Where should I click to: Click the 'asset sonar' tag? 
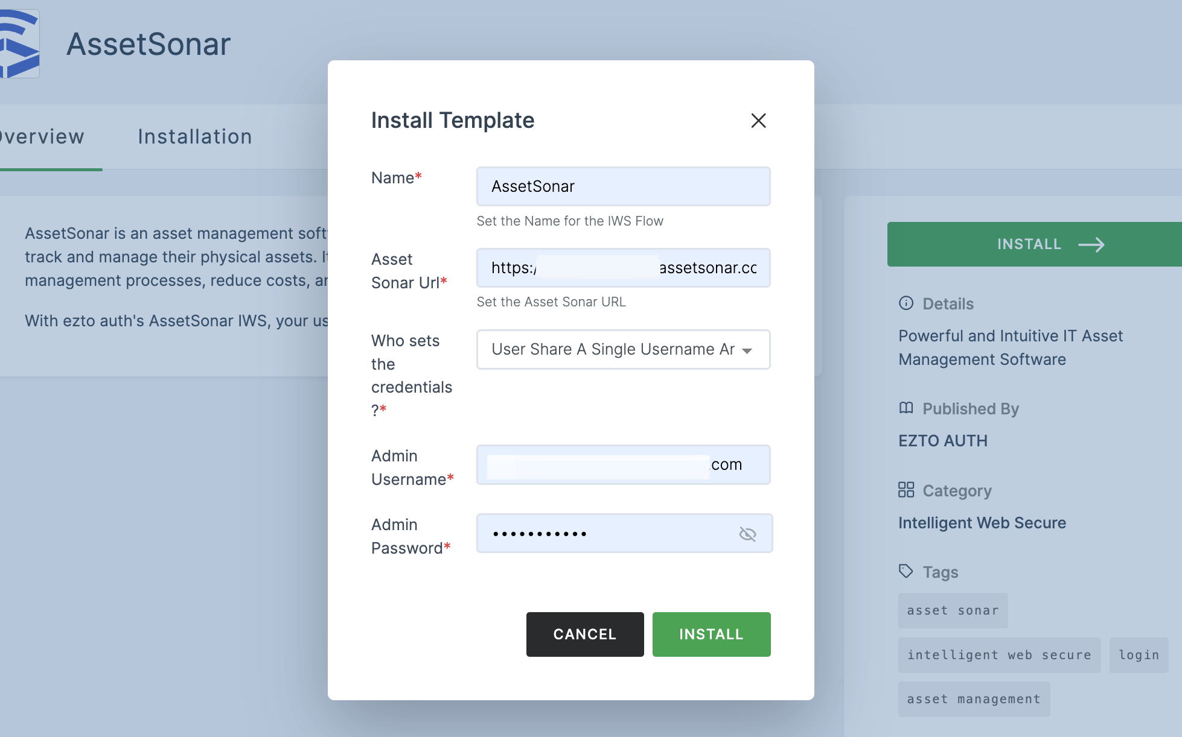click(x=953, y=610)
